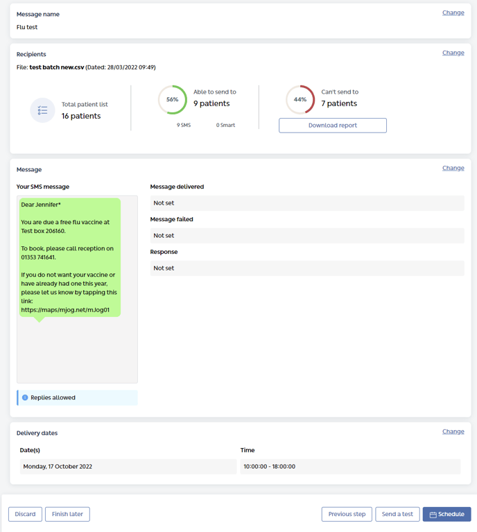Click the 56% able-to-send progress ring
The height and width of the screenshot is (532, 477).
[x=172, y=99]
